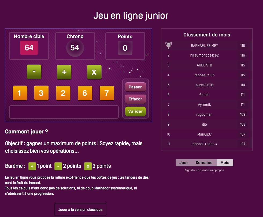Select the orange number 1 tile
This screenshot has width=263, height=217.
tap(20, 93)
